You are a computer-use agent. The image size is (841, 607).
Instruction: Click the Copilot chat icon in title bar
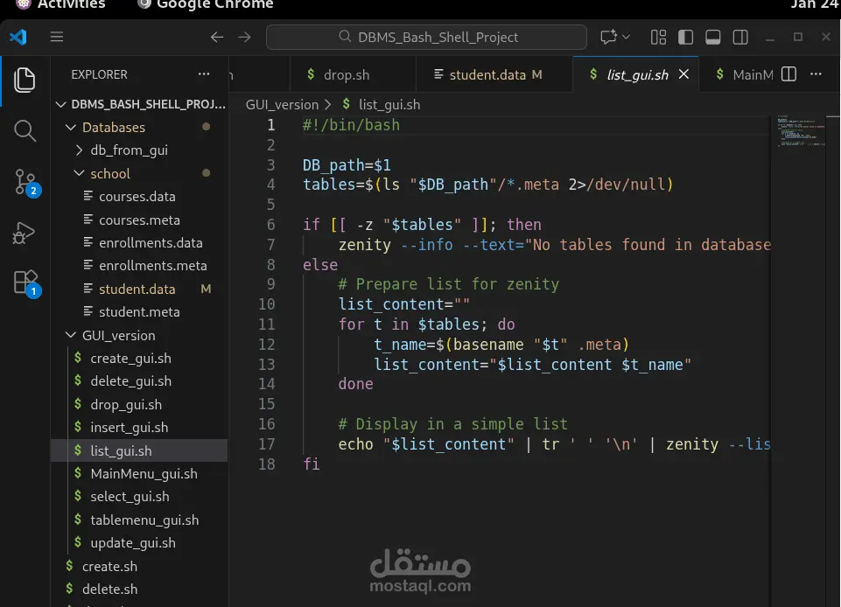[608, 37]
